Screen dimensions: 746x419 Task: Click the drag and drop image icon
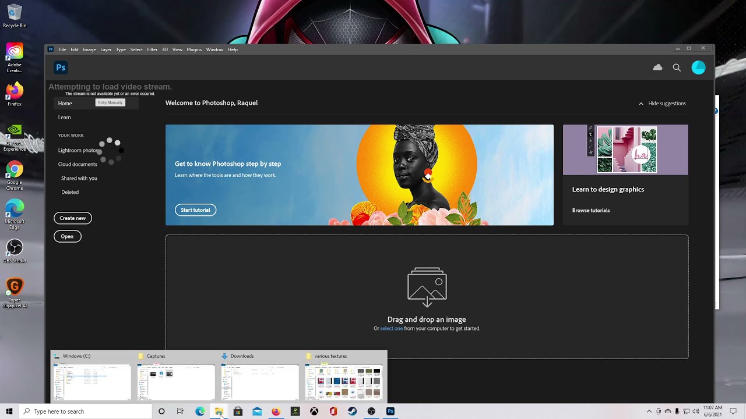pos(427,287)
